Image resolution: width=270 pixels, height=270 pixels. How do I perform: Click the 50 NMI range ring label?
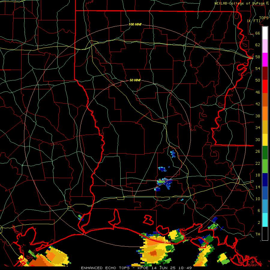(x=135, y=80)
